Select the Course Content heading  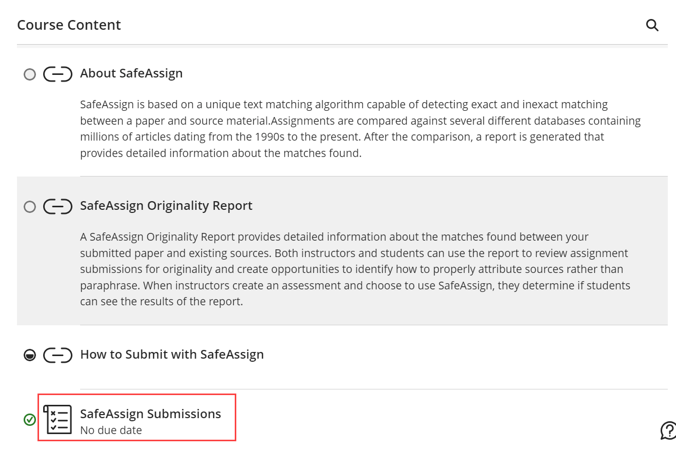tap(69, 25)
